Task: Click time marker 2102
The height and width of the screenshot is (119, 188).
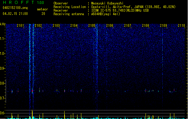Action: click(x=38, y=25)
